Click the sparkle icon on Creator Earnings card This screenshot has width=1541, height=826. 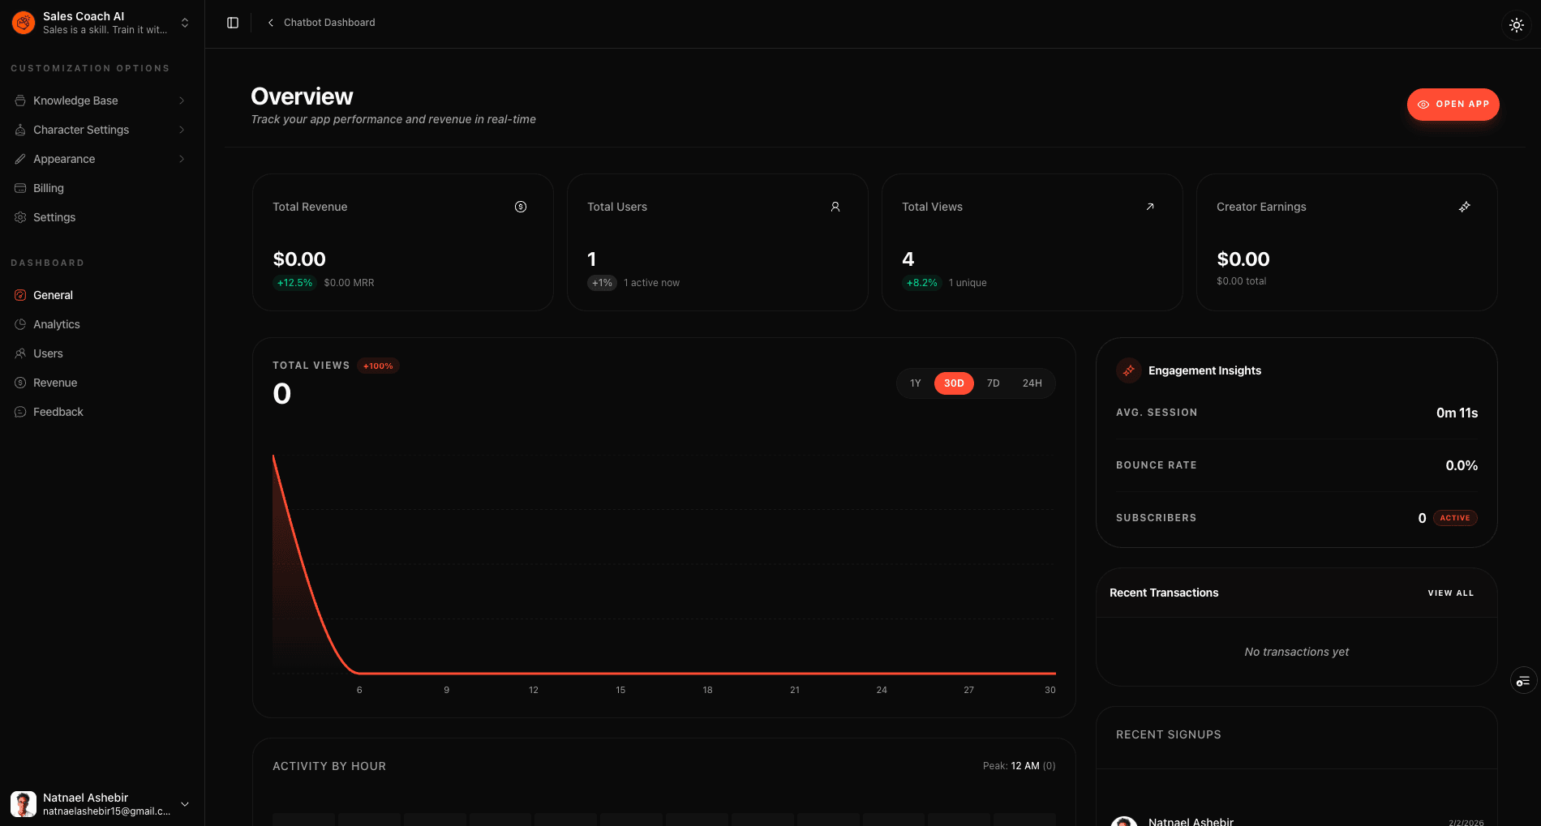coord(1465,207)
